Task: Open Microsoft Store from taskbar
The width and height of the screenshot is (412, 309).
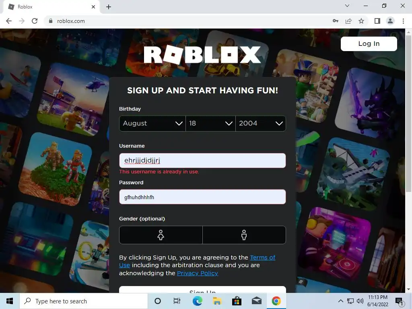Action: point(237,301)
